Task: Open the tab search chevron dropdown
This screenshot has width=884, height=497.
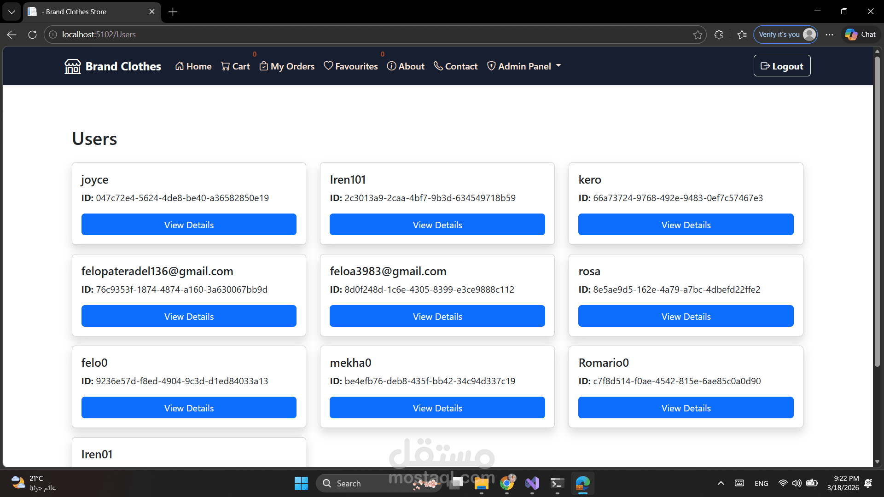Action: point(12,12)
